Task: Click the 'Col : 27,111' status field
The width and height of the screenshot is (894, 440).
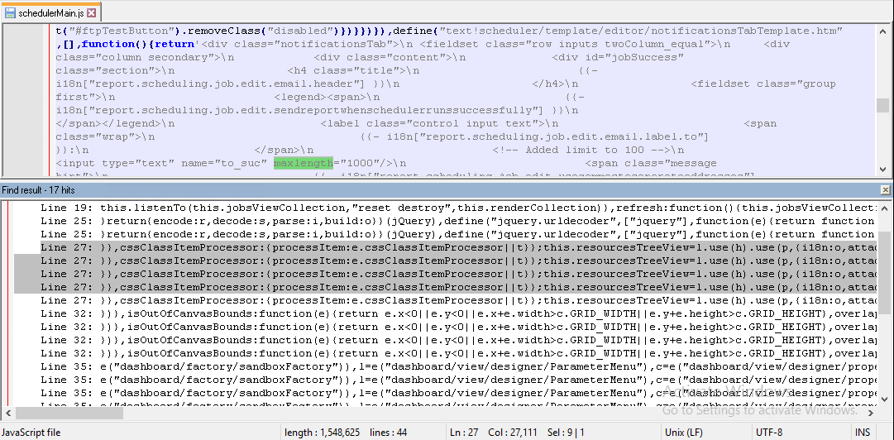Action: point(513,433)
